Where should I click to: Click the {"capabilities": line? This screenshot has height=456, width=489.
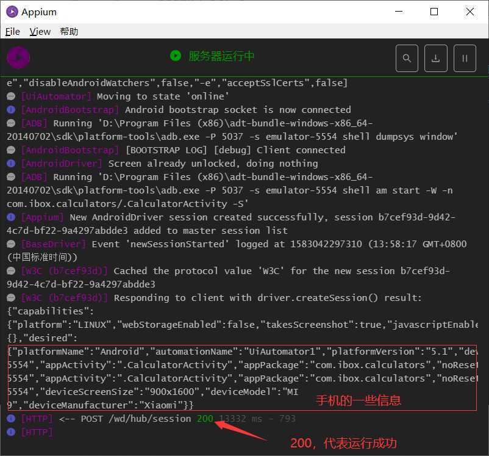50,311
